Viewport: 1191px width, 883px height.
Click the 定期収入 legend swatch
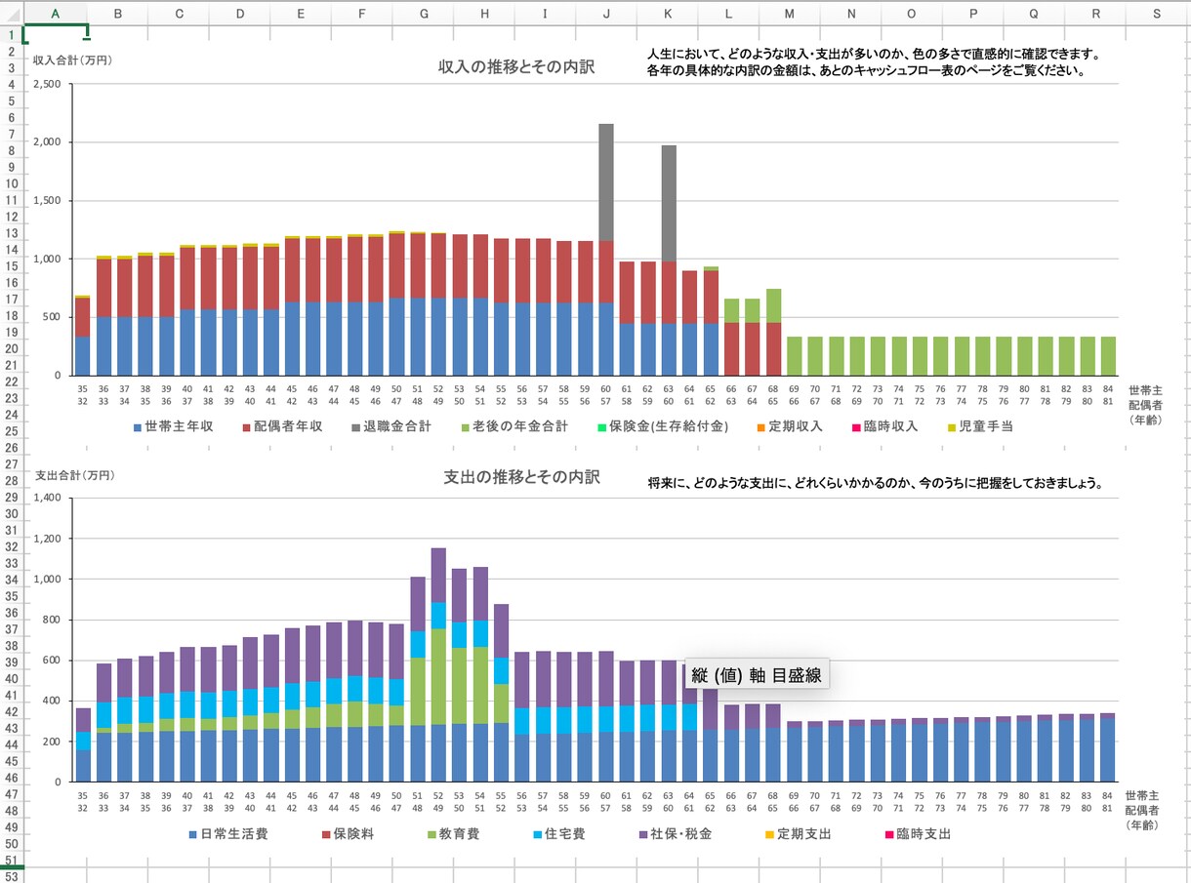tap(760, 426)
